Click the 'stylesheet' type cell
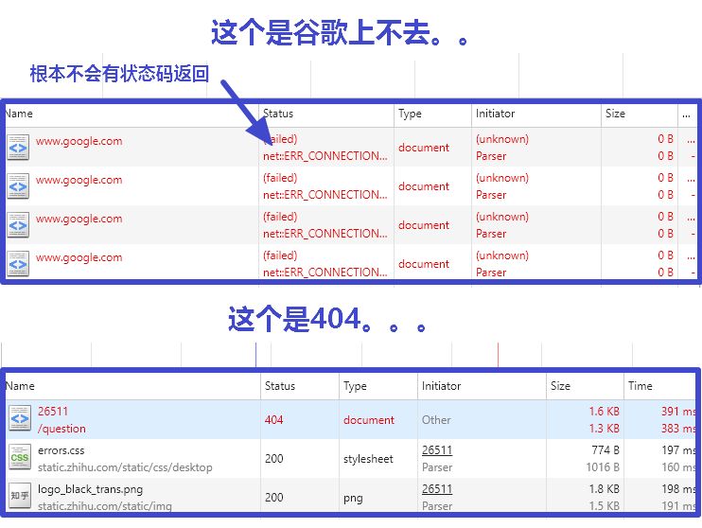Screen dimensions: 702x528 click(368, 459)
